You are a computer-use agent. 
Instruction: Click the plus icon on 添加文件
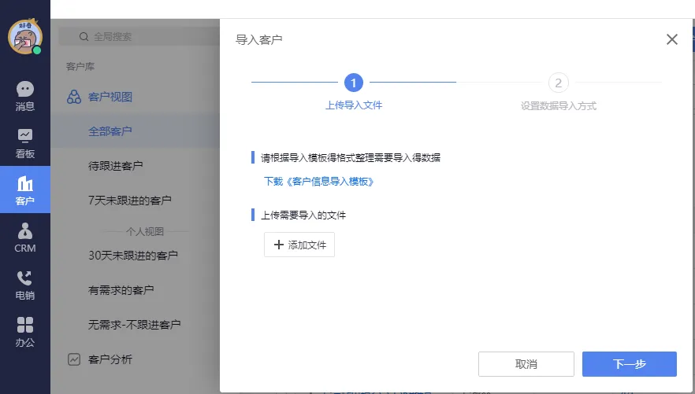pyautogui.click(x=278, y=245)
